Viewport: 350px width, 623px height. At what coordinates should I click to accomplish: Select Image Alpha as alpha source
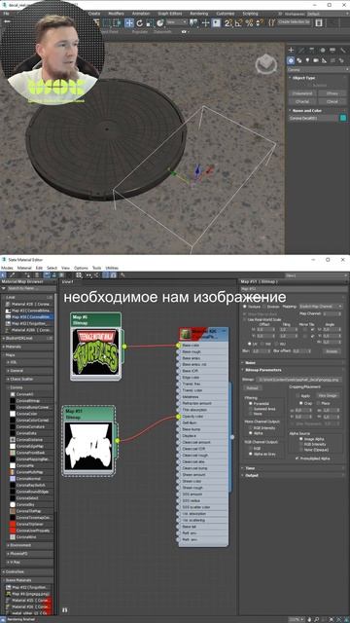(x=301, y=439)
